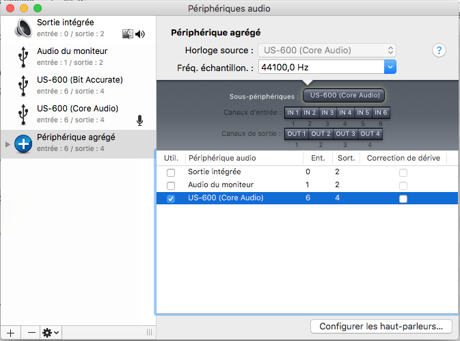The height and width of the screenshot is (341, 460).
Task: Open help with the question mark button
Action: (x=439, y=51)
